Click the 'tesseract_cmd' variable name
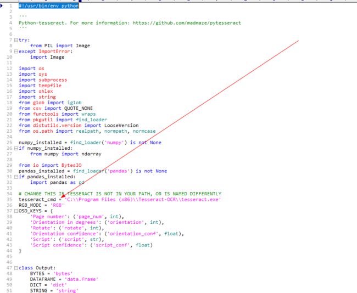Image resolution: width=357 pixels, height=293 pixels. 37,200
